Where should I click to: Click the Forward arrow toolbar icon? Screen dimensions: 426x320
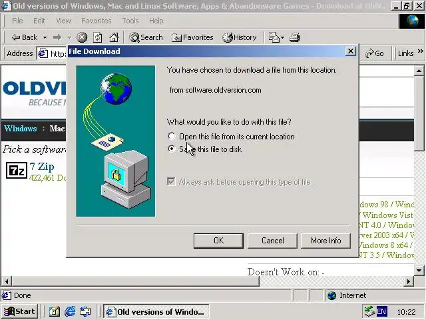click(57, 37)
